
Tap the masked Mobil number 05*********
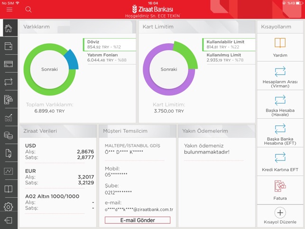[116, 175]
